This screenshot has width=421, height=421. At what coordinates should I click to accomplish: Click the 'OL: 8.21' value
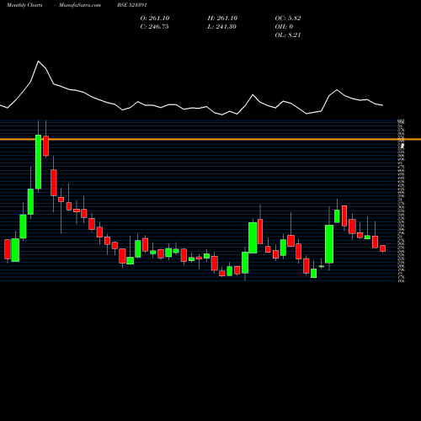pyautogui.click(x=288, y=35)
